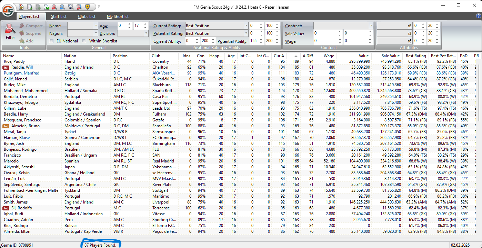Image resolution: width=482 pixels, height=248 pixels.
Task: Click the grey document with plus icon
Action: 38,7
